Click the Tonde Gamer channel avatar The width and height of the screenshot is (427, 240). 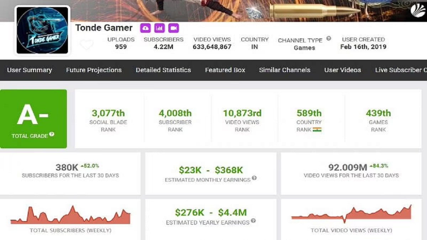pos(42,30)
